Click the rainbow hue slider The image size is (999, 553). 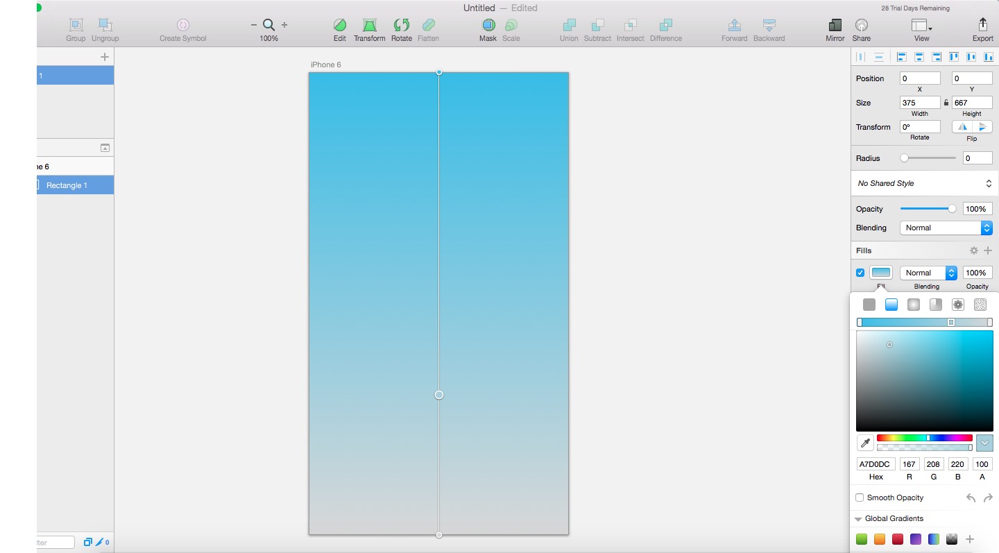925,438
